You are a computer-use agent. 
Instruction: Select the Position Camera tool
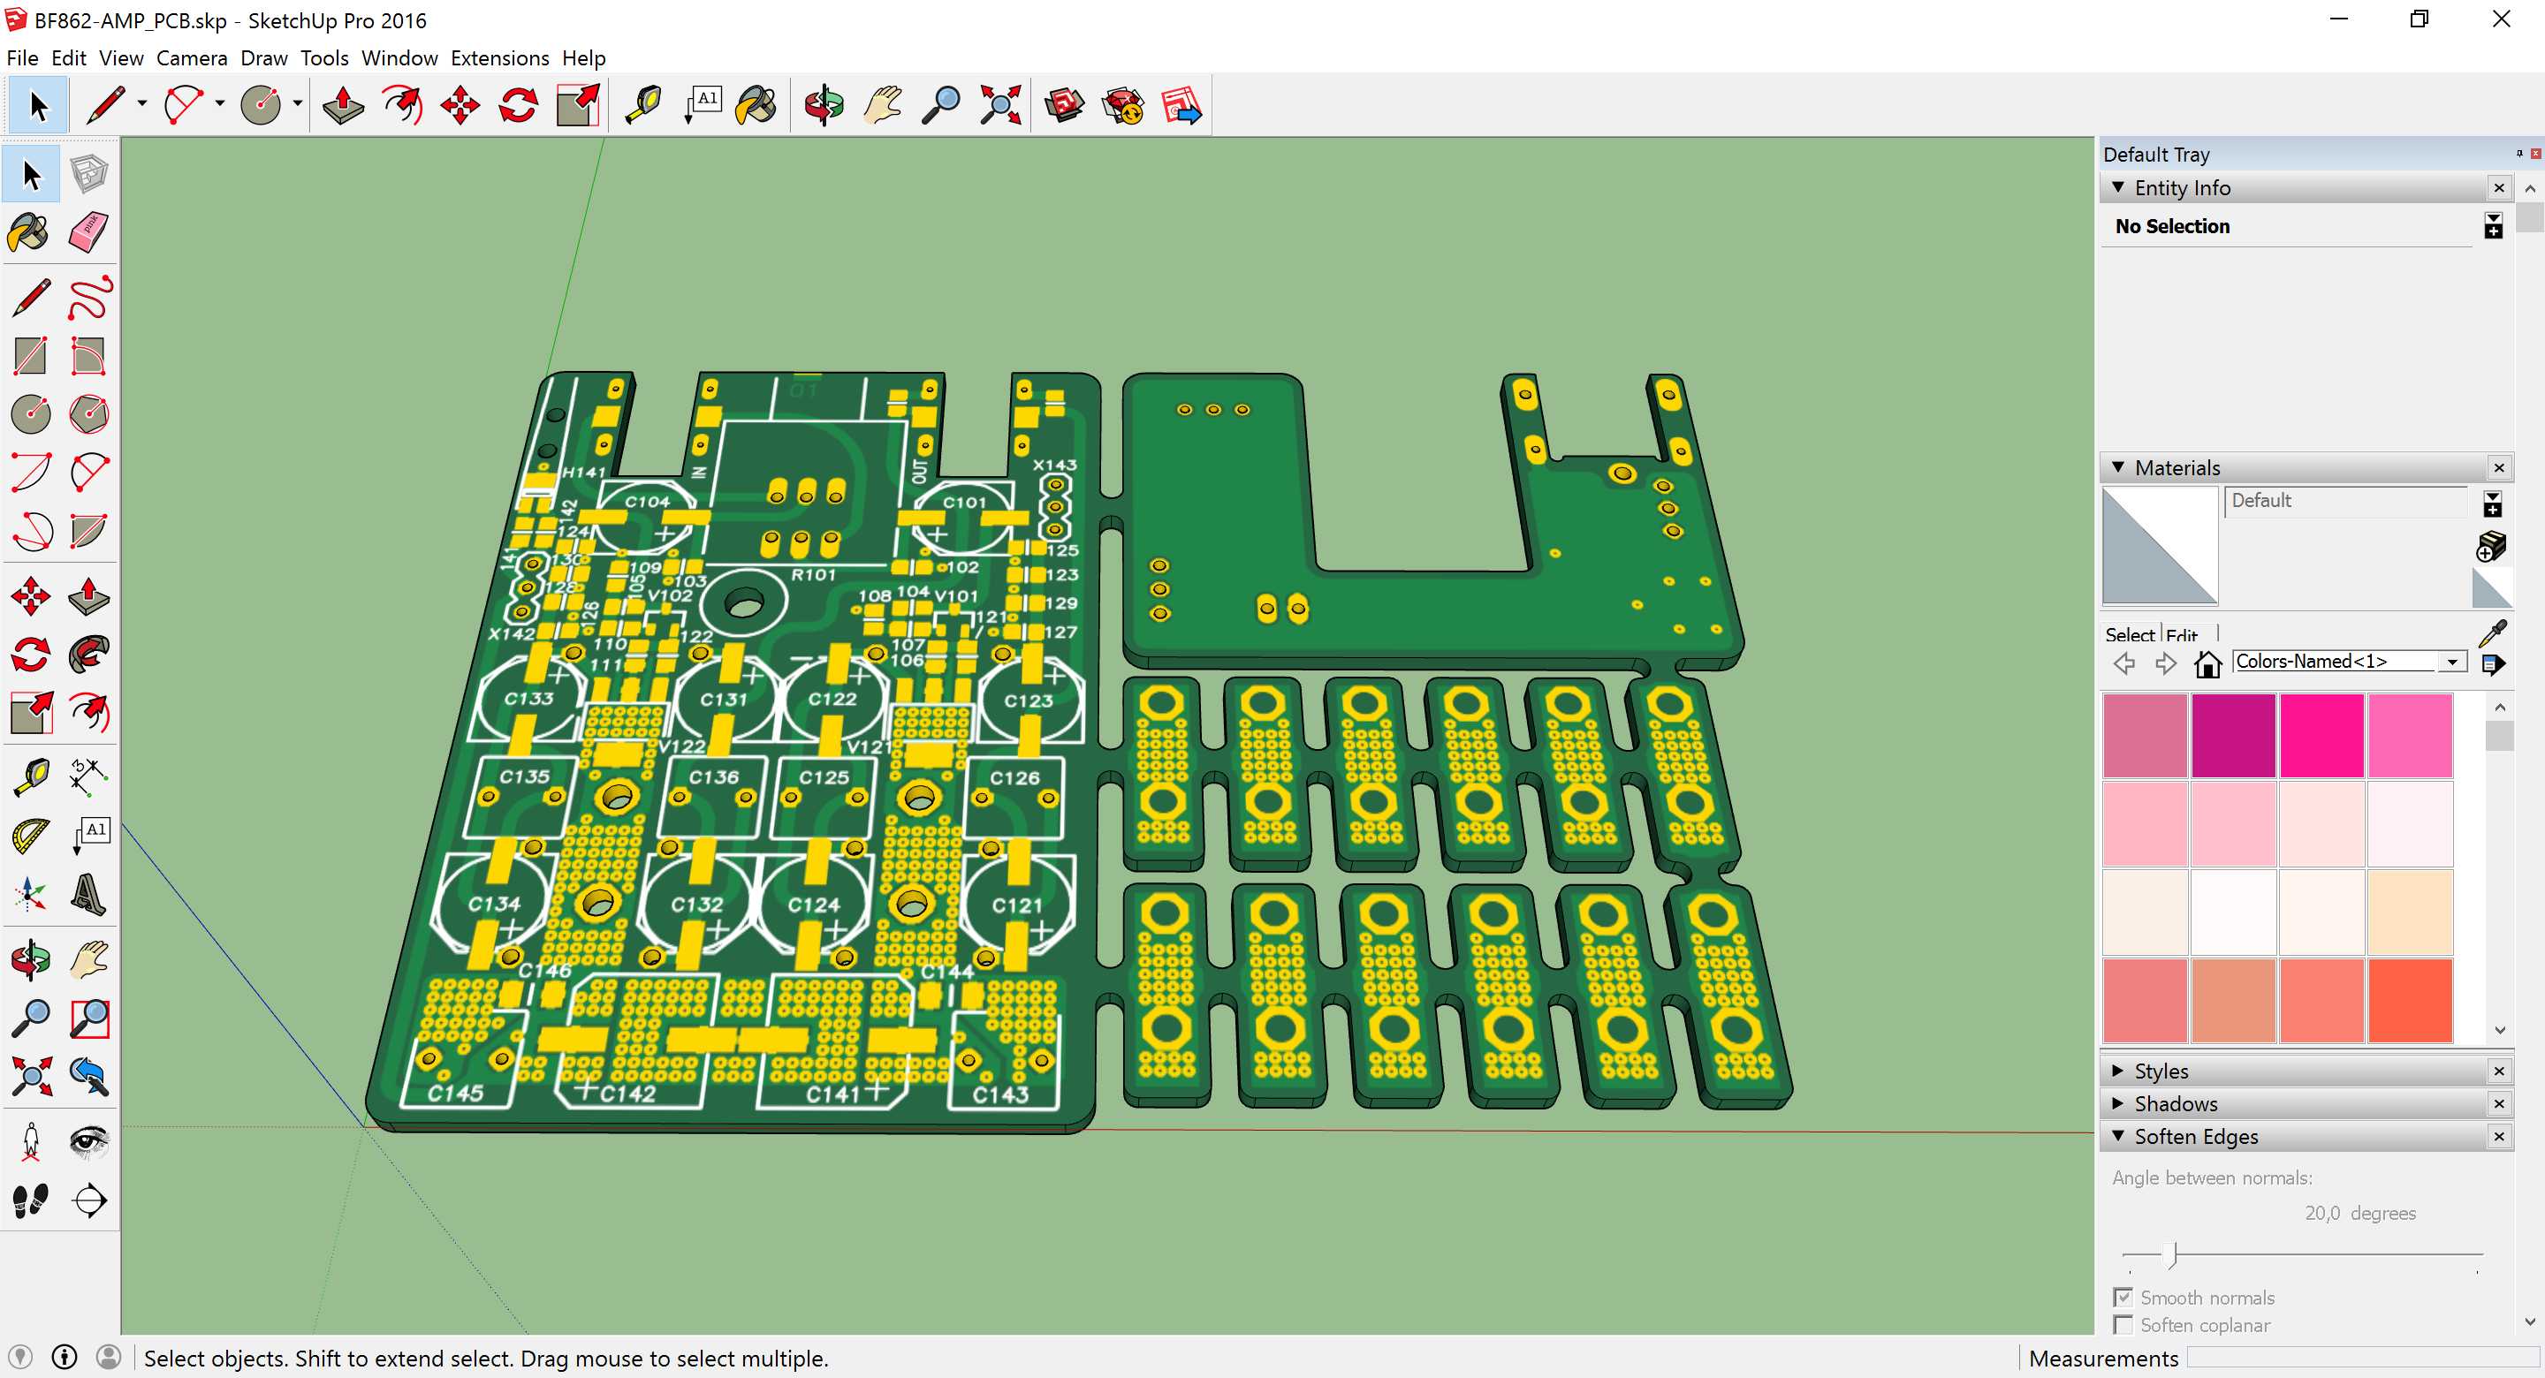point(31,1141)
